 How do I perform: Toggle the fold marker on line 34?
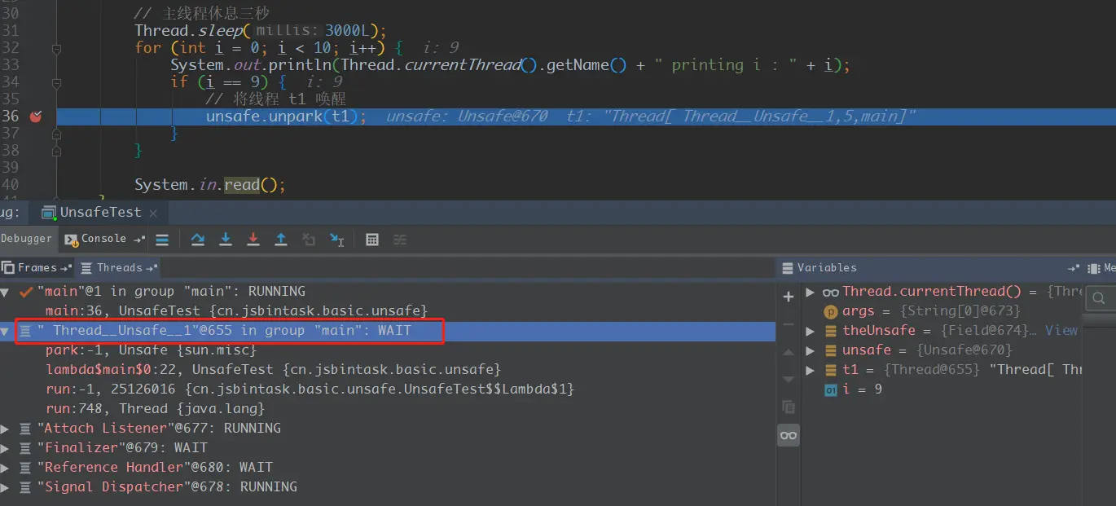[56, 82]
